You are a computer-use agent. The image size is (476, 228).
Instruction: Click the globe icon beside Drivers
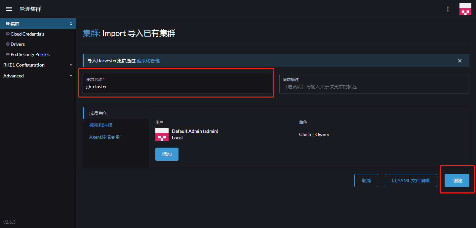8,44
